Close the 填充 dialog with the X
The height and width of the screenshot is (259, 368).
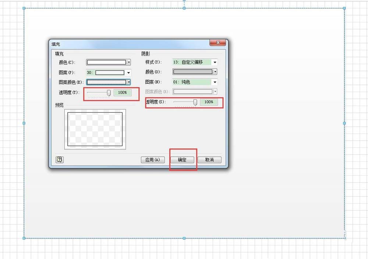[218, 43]
